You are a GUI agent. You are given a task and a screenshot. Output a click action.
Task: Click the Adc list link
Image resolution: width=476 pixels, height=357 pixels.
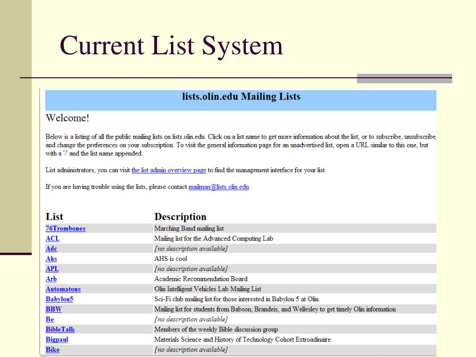(51, 248)
